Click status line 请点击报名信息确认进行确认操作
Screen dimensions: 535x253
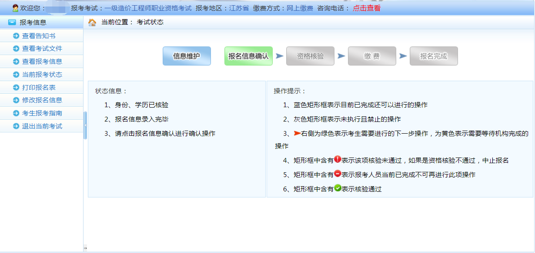coord(160,133)
